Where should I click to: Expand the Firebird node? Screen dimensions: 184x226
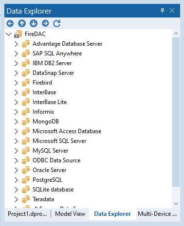(x=16, y=83)
